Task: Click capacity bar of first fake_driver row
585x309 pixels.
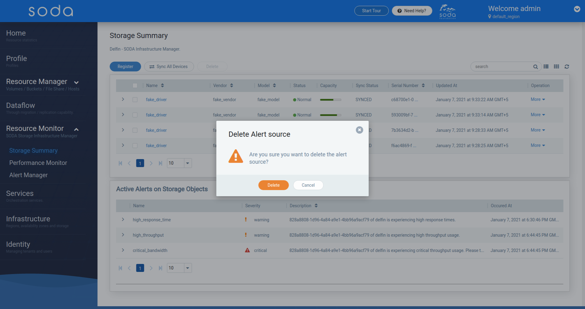Action: point(330,100)
